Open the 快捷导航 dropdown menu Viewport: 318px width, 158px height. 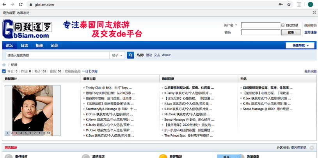click(300, 45)
